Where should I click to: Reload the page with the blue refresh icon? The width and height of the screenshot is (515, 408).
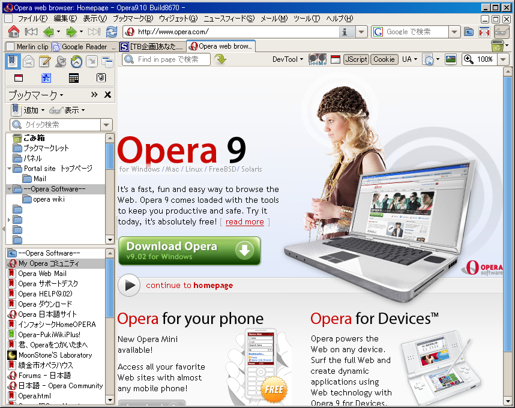point(112,32)
